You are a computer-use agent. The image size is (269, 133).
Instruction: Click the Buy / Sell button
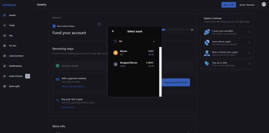229,5
